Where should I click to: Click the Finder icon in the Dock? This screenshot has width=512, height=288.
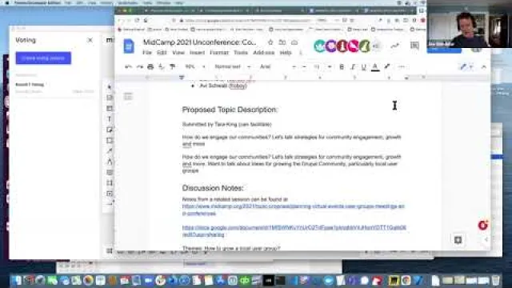pos(16,280)
